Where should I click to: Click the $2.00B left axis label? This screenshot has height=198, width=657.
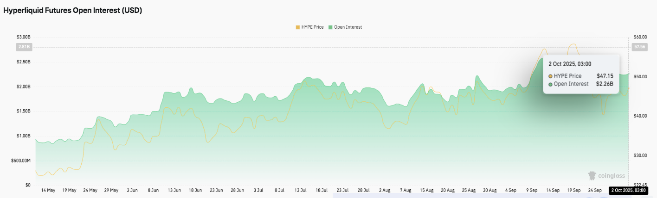point(24,87)
